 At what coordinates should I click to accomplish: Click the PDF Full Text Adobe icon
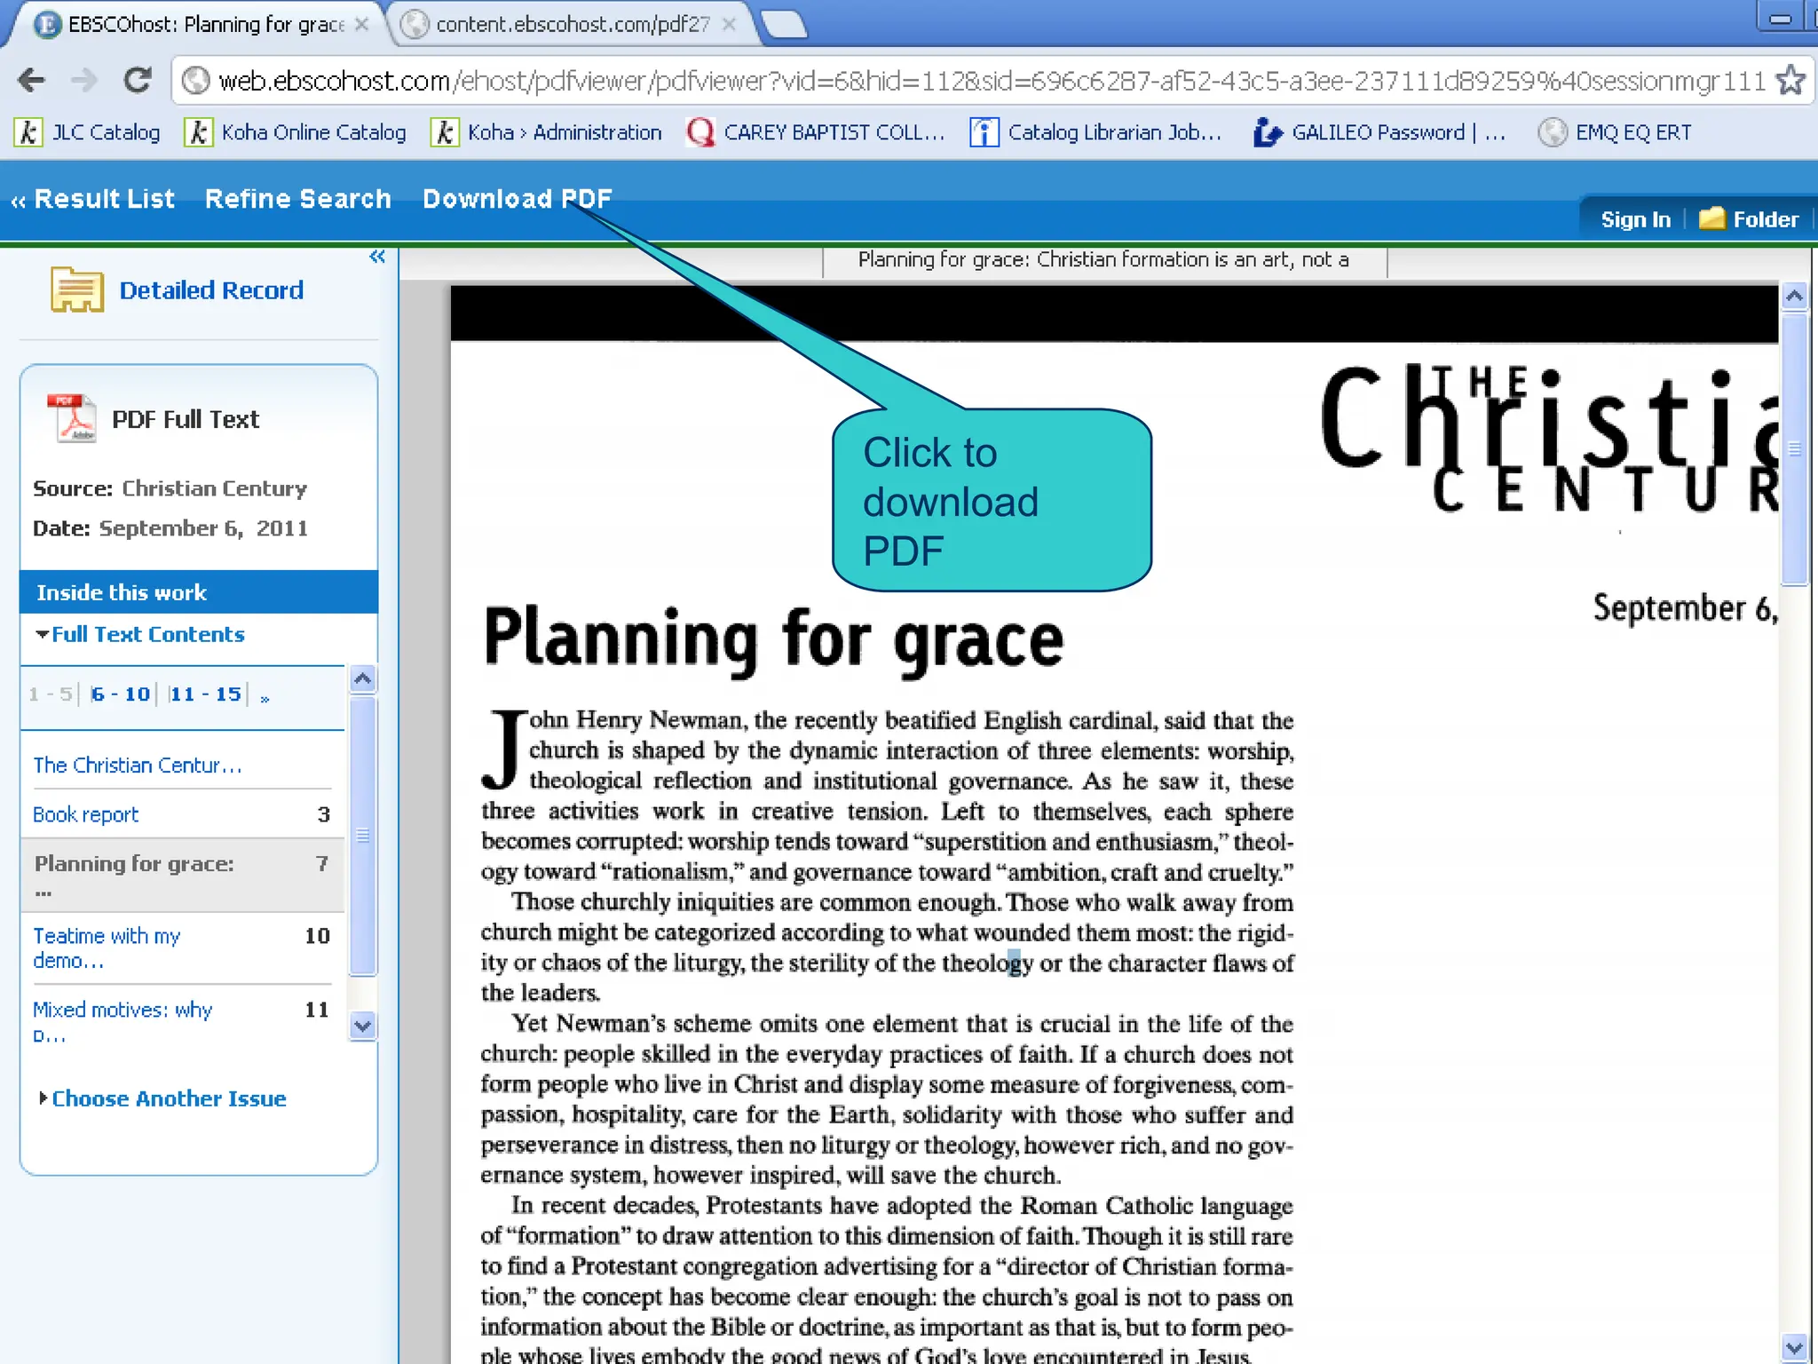click(x=71, y=417)
